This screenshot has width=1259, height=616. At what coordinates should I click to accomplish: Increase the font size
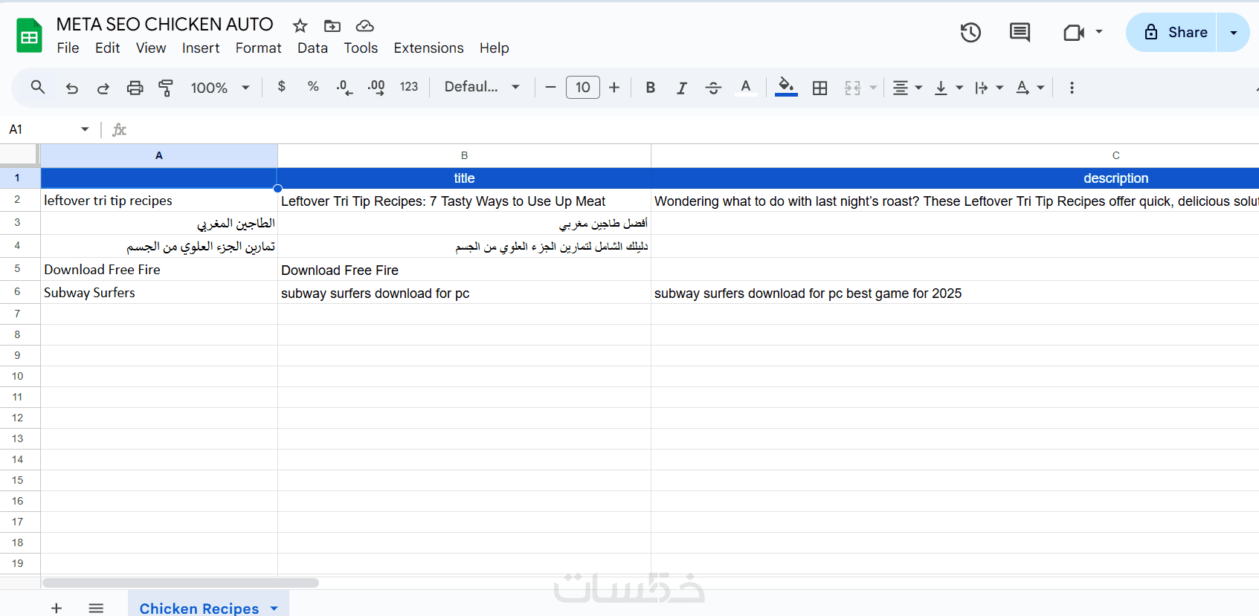(x=614, y=88)
